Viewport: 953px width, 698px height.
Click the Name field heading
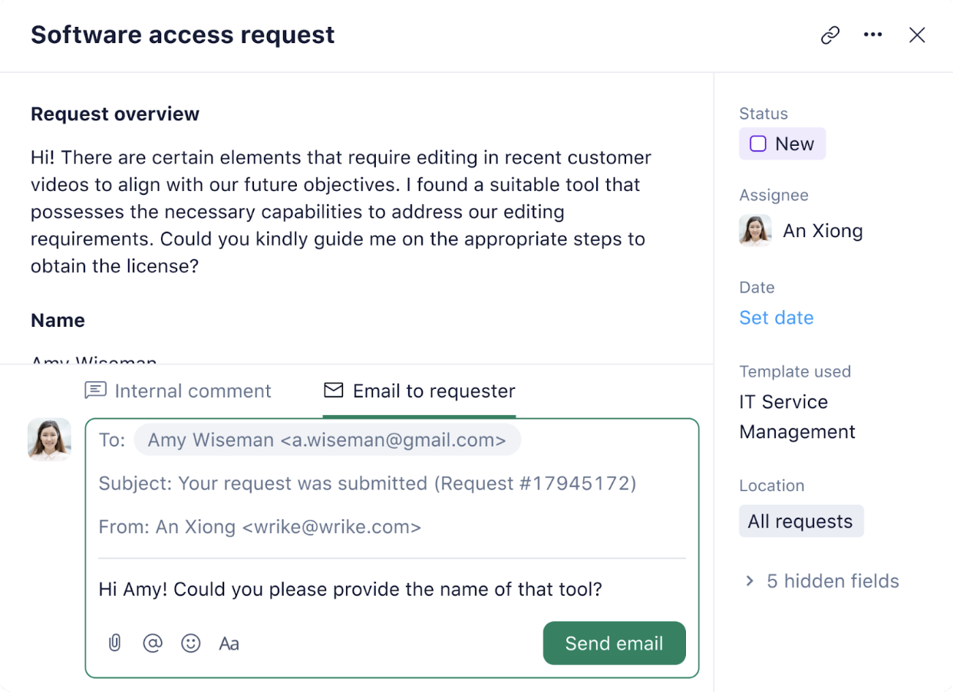[58, 321]
